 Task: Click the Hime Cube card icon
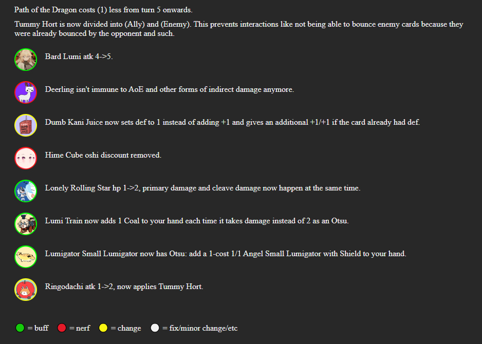pos(25,158)
